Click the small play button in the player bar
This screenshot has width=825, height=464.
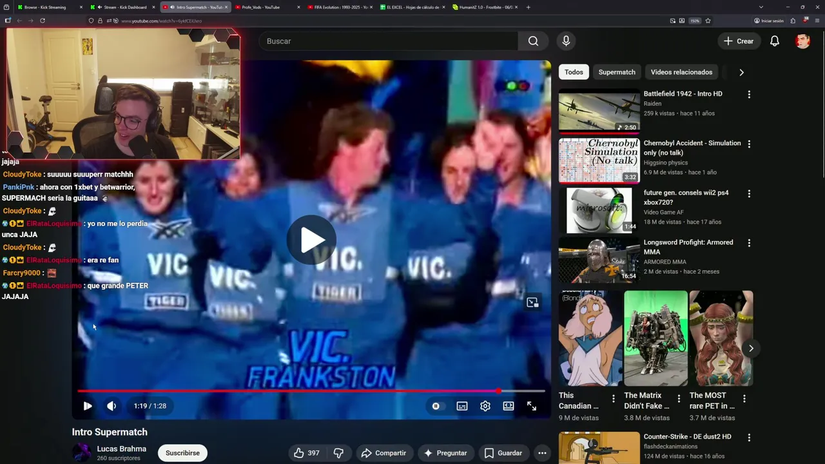click(x=88, y=406)
